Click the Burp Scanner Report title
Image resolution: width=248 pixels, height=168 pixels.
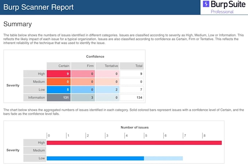point(38,7)
